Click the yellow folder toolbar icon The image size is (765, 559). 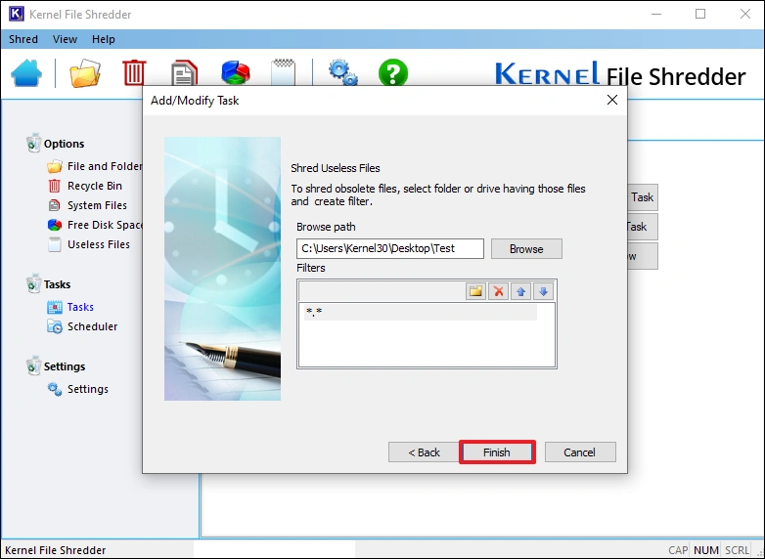point(85,73)
